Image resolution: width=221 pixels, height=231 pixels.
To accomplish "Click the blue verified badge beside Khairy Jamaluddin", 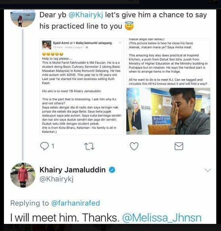I will point(112,170).
